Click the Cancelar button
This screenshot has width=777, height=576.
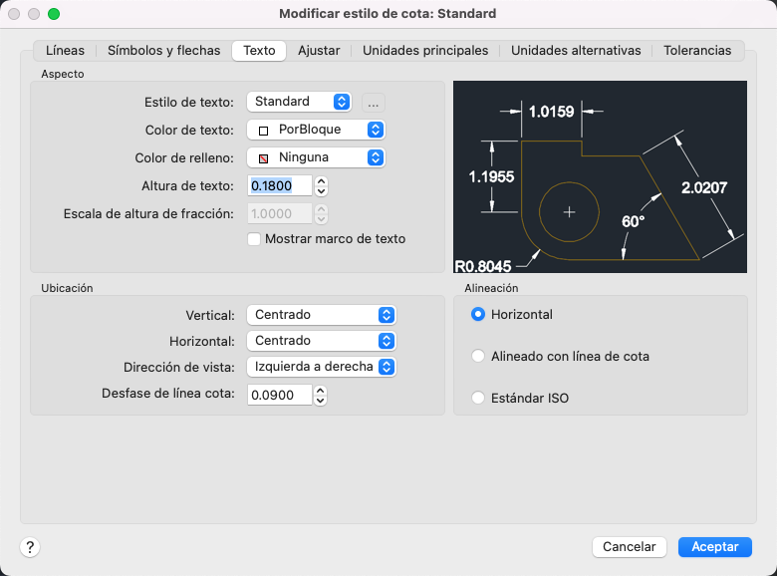click(629, 546)
